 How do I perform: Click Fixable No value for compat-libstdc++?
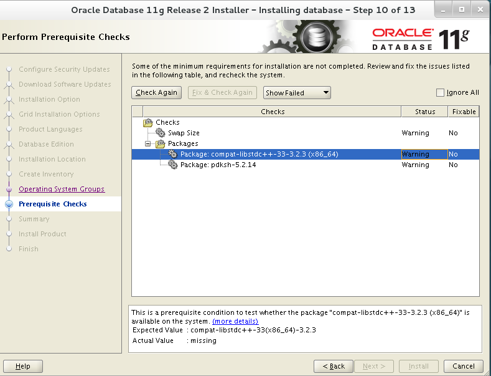tap(453, 154)
